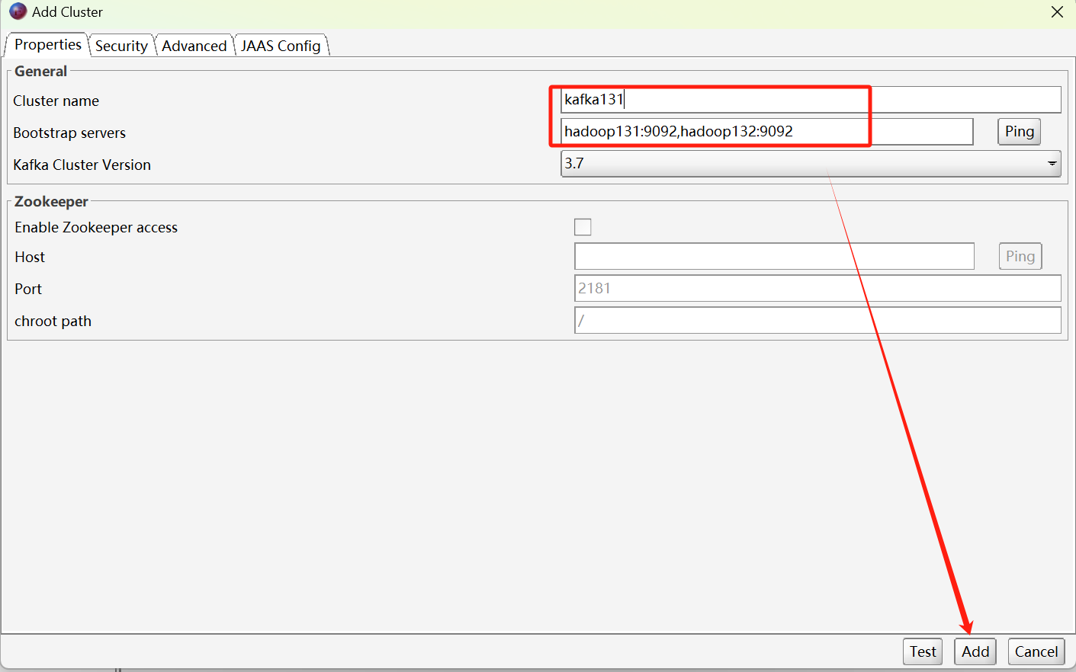Click the Port field showing 2181
The height and width of the screenshot is (672, 1076).
coord(817,289)
